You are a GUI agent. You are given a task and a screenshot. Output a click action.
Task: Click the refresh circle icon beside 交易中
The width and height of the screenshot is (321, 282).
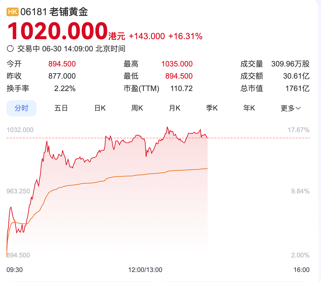coord(10,49)
